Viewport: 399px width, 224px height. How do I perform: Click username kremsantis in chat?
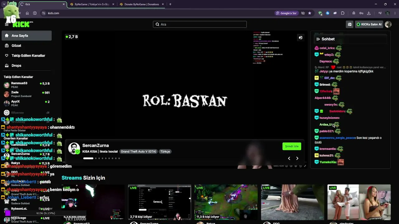click(328, 149)
